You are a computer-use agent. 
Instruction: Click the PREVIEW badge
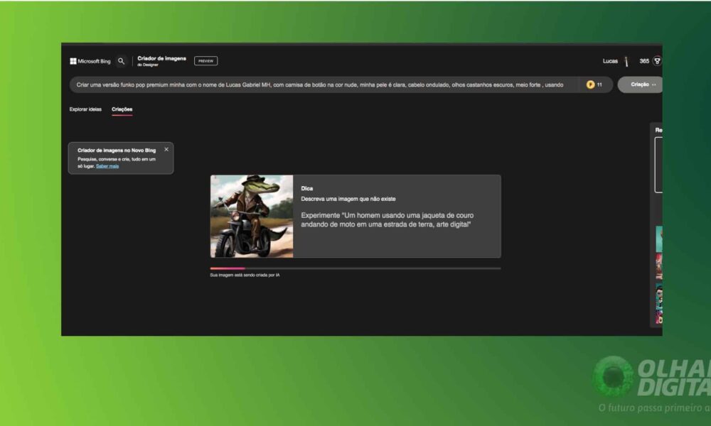pos(205,61)
